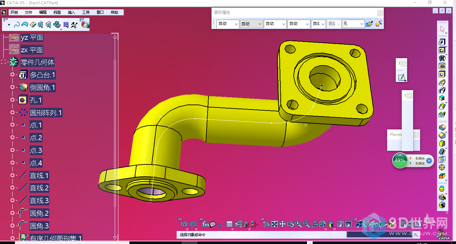Click the command input field at bottom

tap(379, 234)
